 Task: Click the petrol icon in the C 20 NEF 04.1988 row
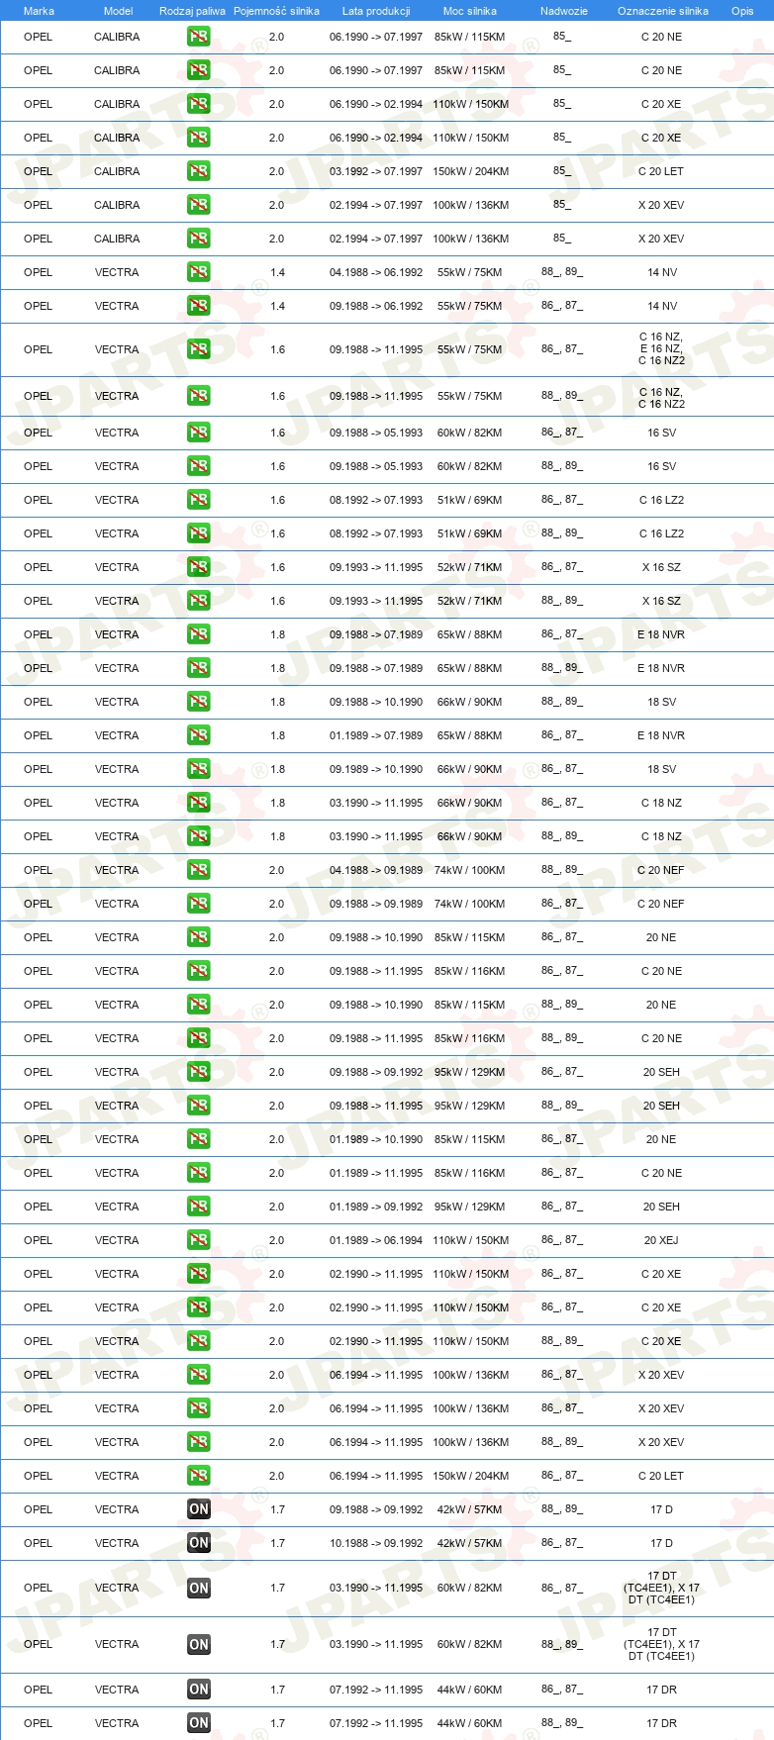tap(198, 870)
